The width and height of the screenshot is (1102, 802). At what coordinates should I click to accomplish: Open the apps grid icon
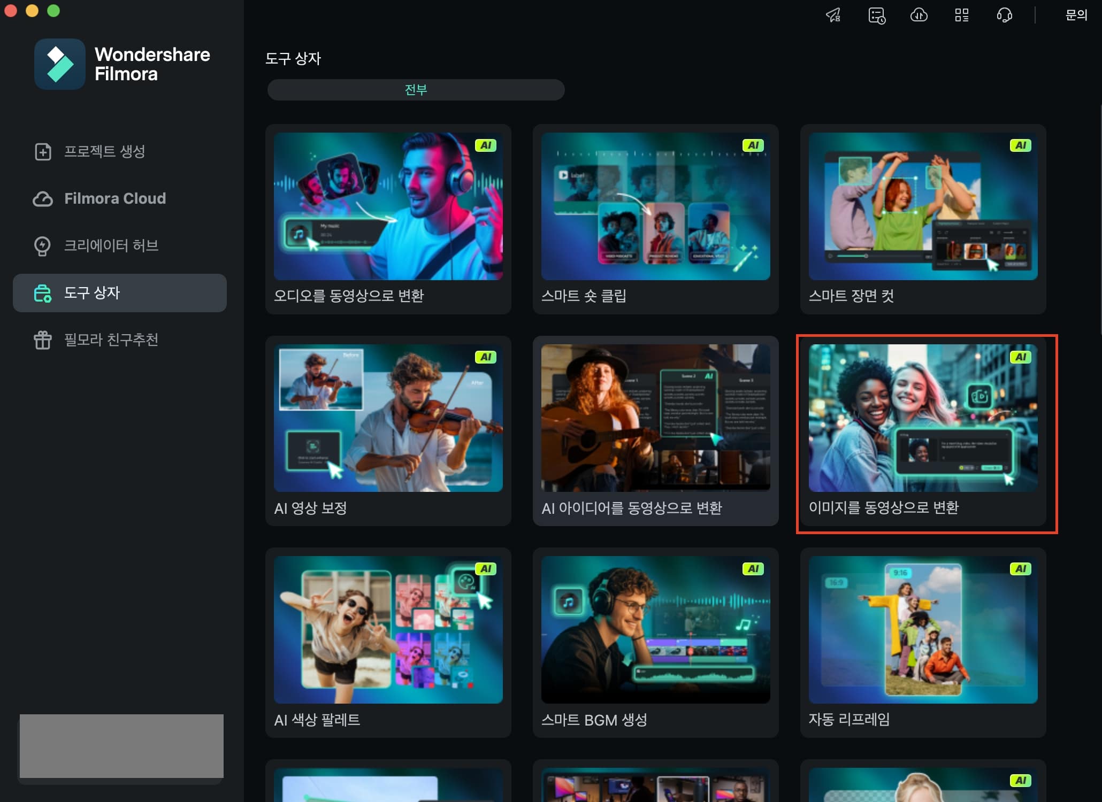962,15
